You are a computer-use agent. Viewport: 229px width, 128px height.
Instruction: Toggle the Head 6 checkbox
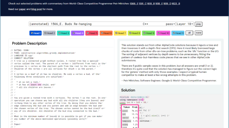(x=102, y=33)
